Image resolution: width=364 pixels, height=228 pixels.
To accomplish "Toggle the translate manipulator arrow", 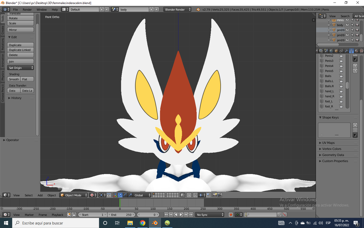I will (120, 195).
